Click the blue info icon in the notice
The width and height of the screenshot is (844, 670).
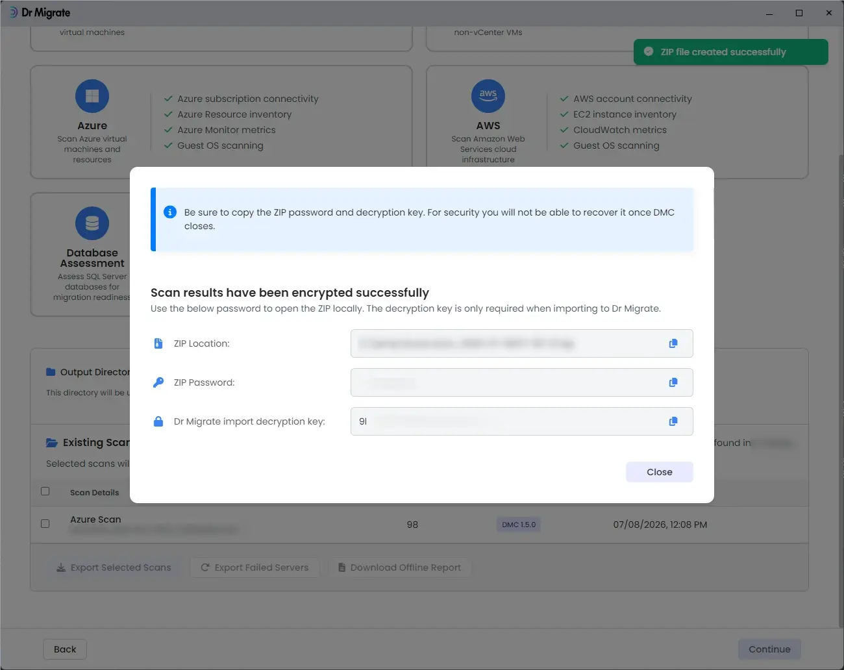(x=170, y=212)
